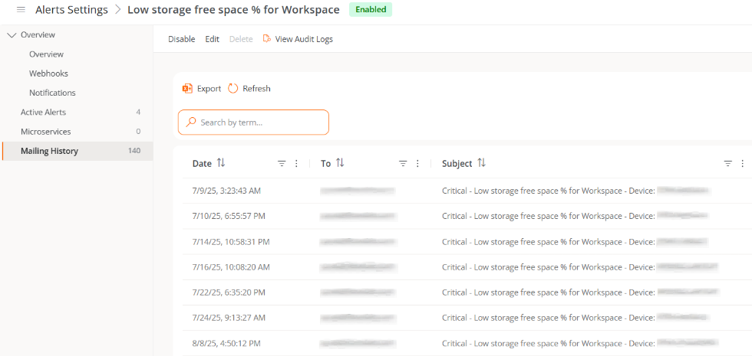This screenshot has width=752, height=356.
Task: Open the To column filter icon
Action: coord(403,164)
